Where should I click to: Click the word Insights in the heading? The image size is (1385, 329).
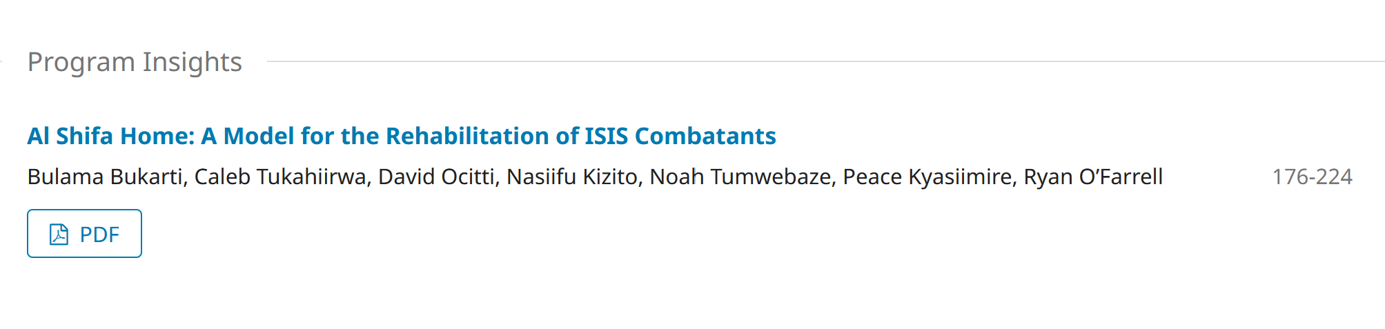[x=193, y=62]
